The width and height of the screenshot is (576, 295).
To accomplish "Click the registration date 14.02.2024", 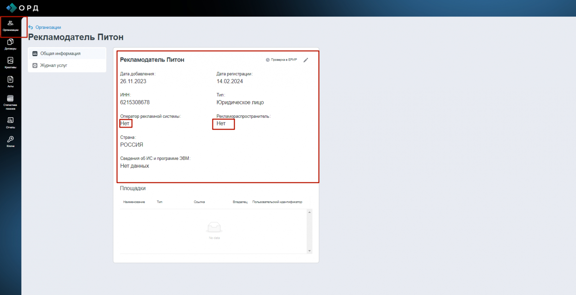I will point(230,81).
